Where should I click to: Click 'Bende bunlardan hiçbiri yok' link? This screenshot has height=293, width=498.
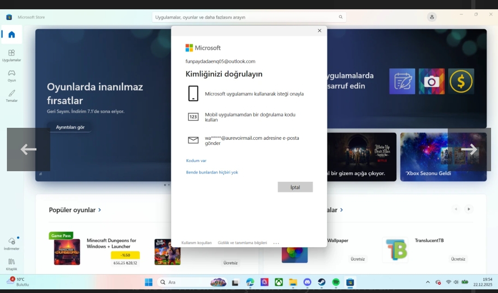pos(212,172)
